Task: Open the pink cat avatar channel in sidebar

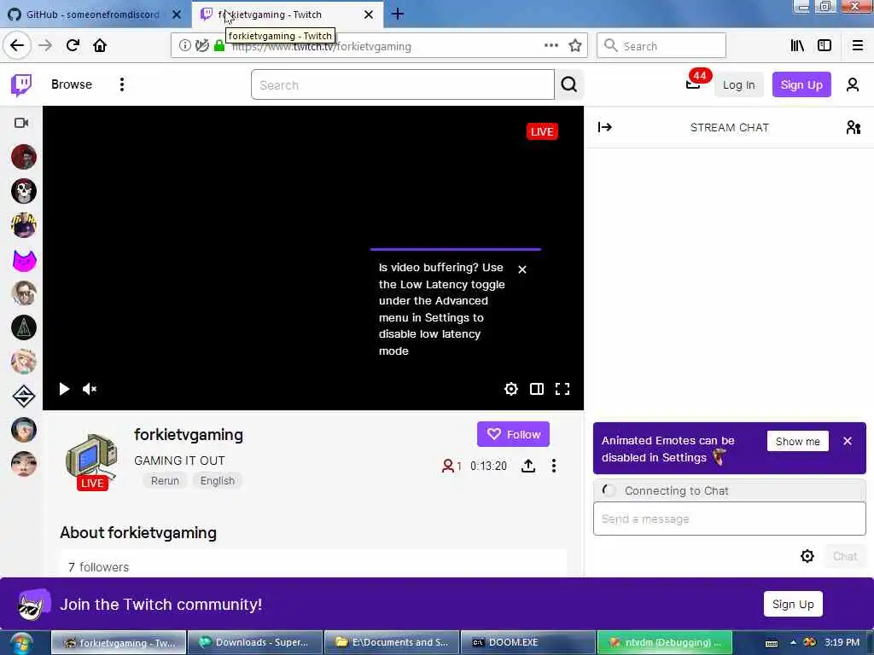Action: (24, 259)
